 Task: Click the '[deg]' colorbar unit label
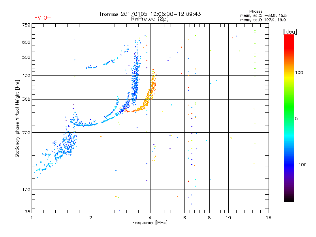(x=290, y=32)
